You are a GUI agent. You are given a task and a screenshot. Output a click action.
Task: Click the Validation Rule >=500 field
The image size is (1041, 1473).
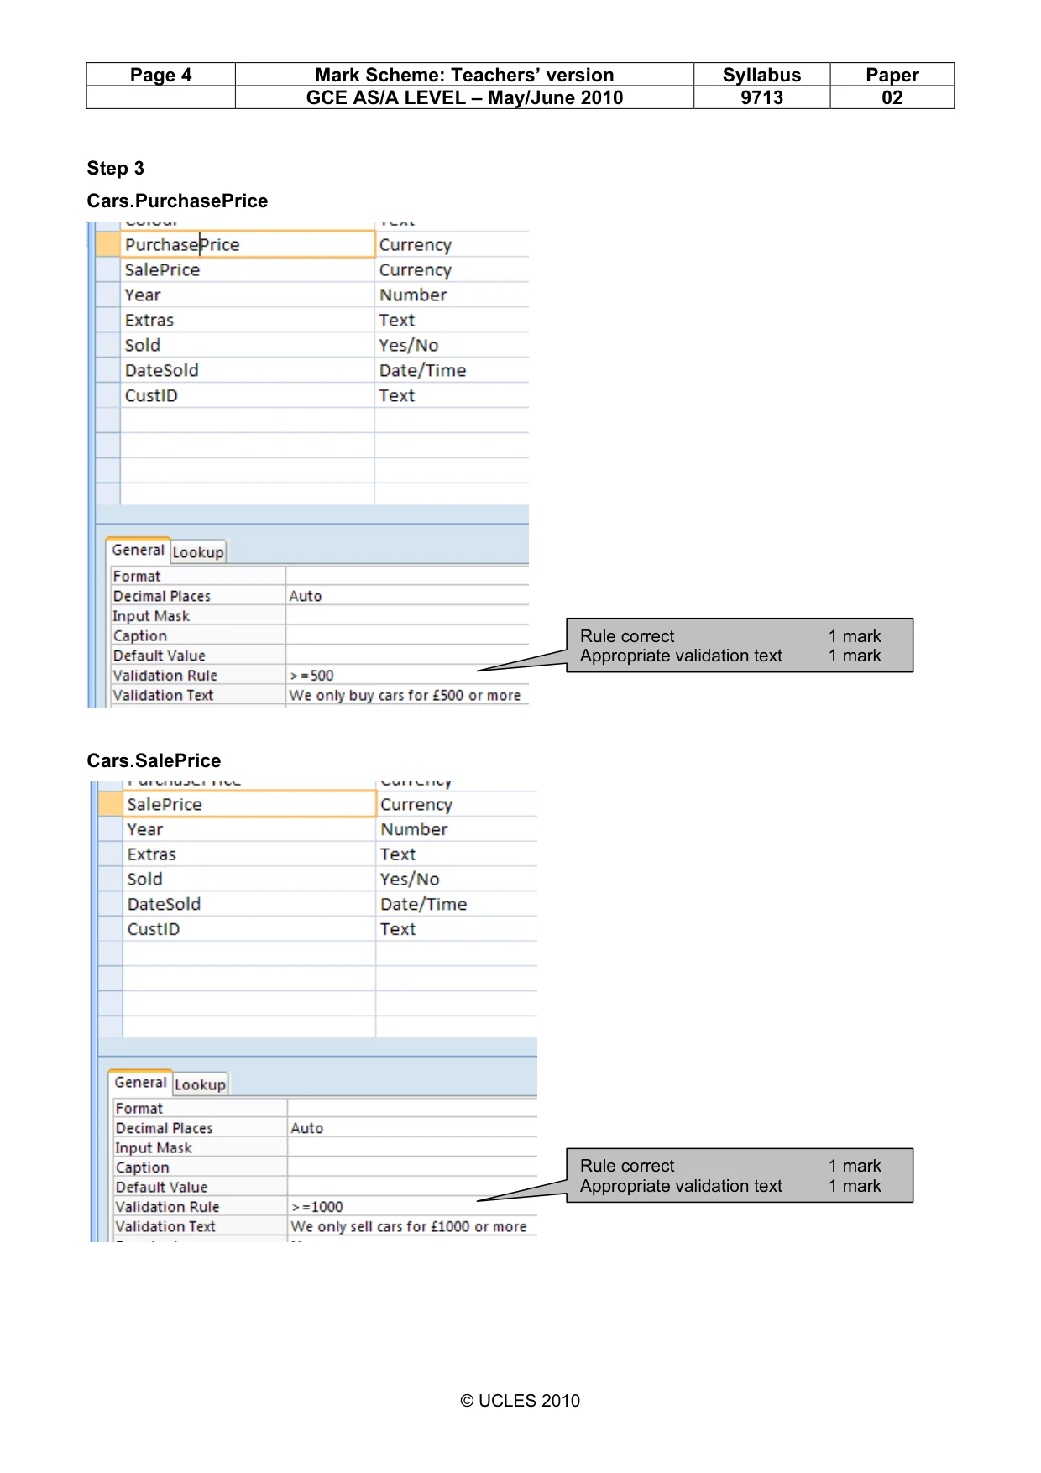point(407,676)
